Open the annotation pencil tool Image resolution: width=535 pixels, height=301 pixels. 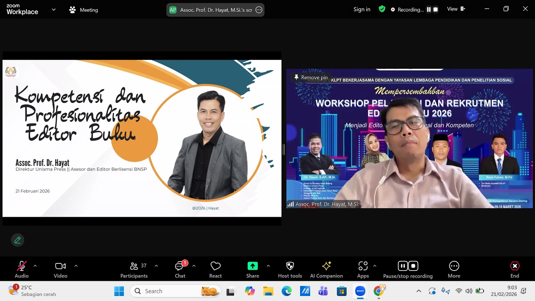tap(18, 240)
